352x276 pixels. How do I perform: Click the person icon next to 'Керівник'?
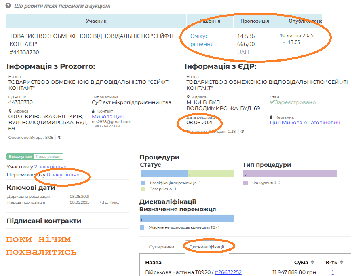(x=272, y=117)
